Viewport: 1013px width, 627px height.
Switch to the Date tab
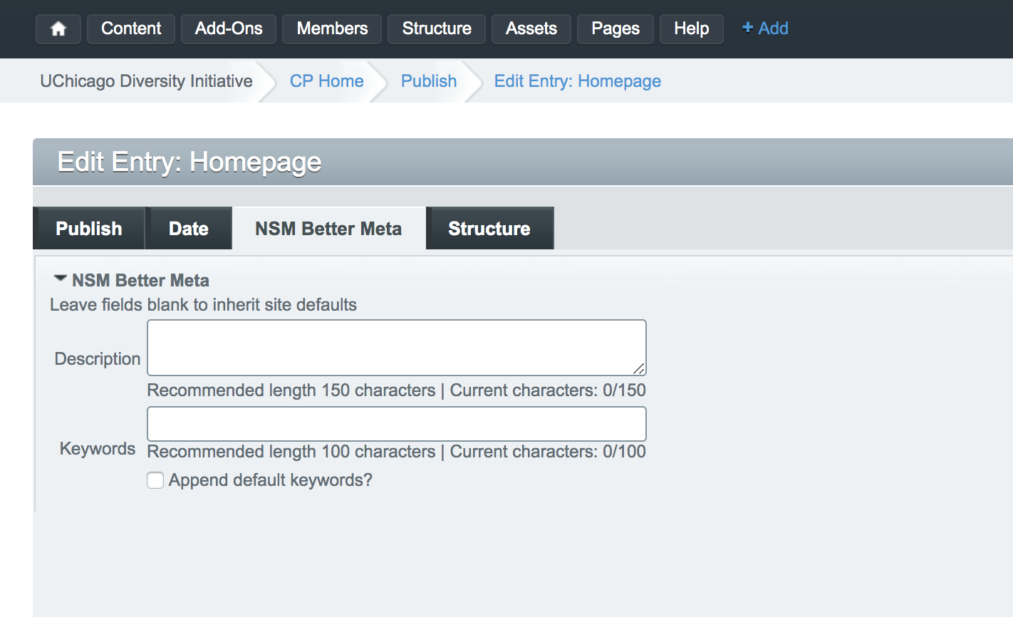[x=189, y=229]
